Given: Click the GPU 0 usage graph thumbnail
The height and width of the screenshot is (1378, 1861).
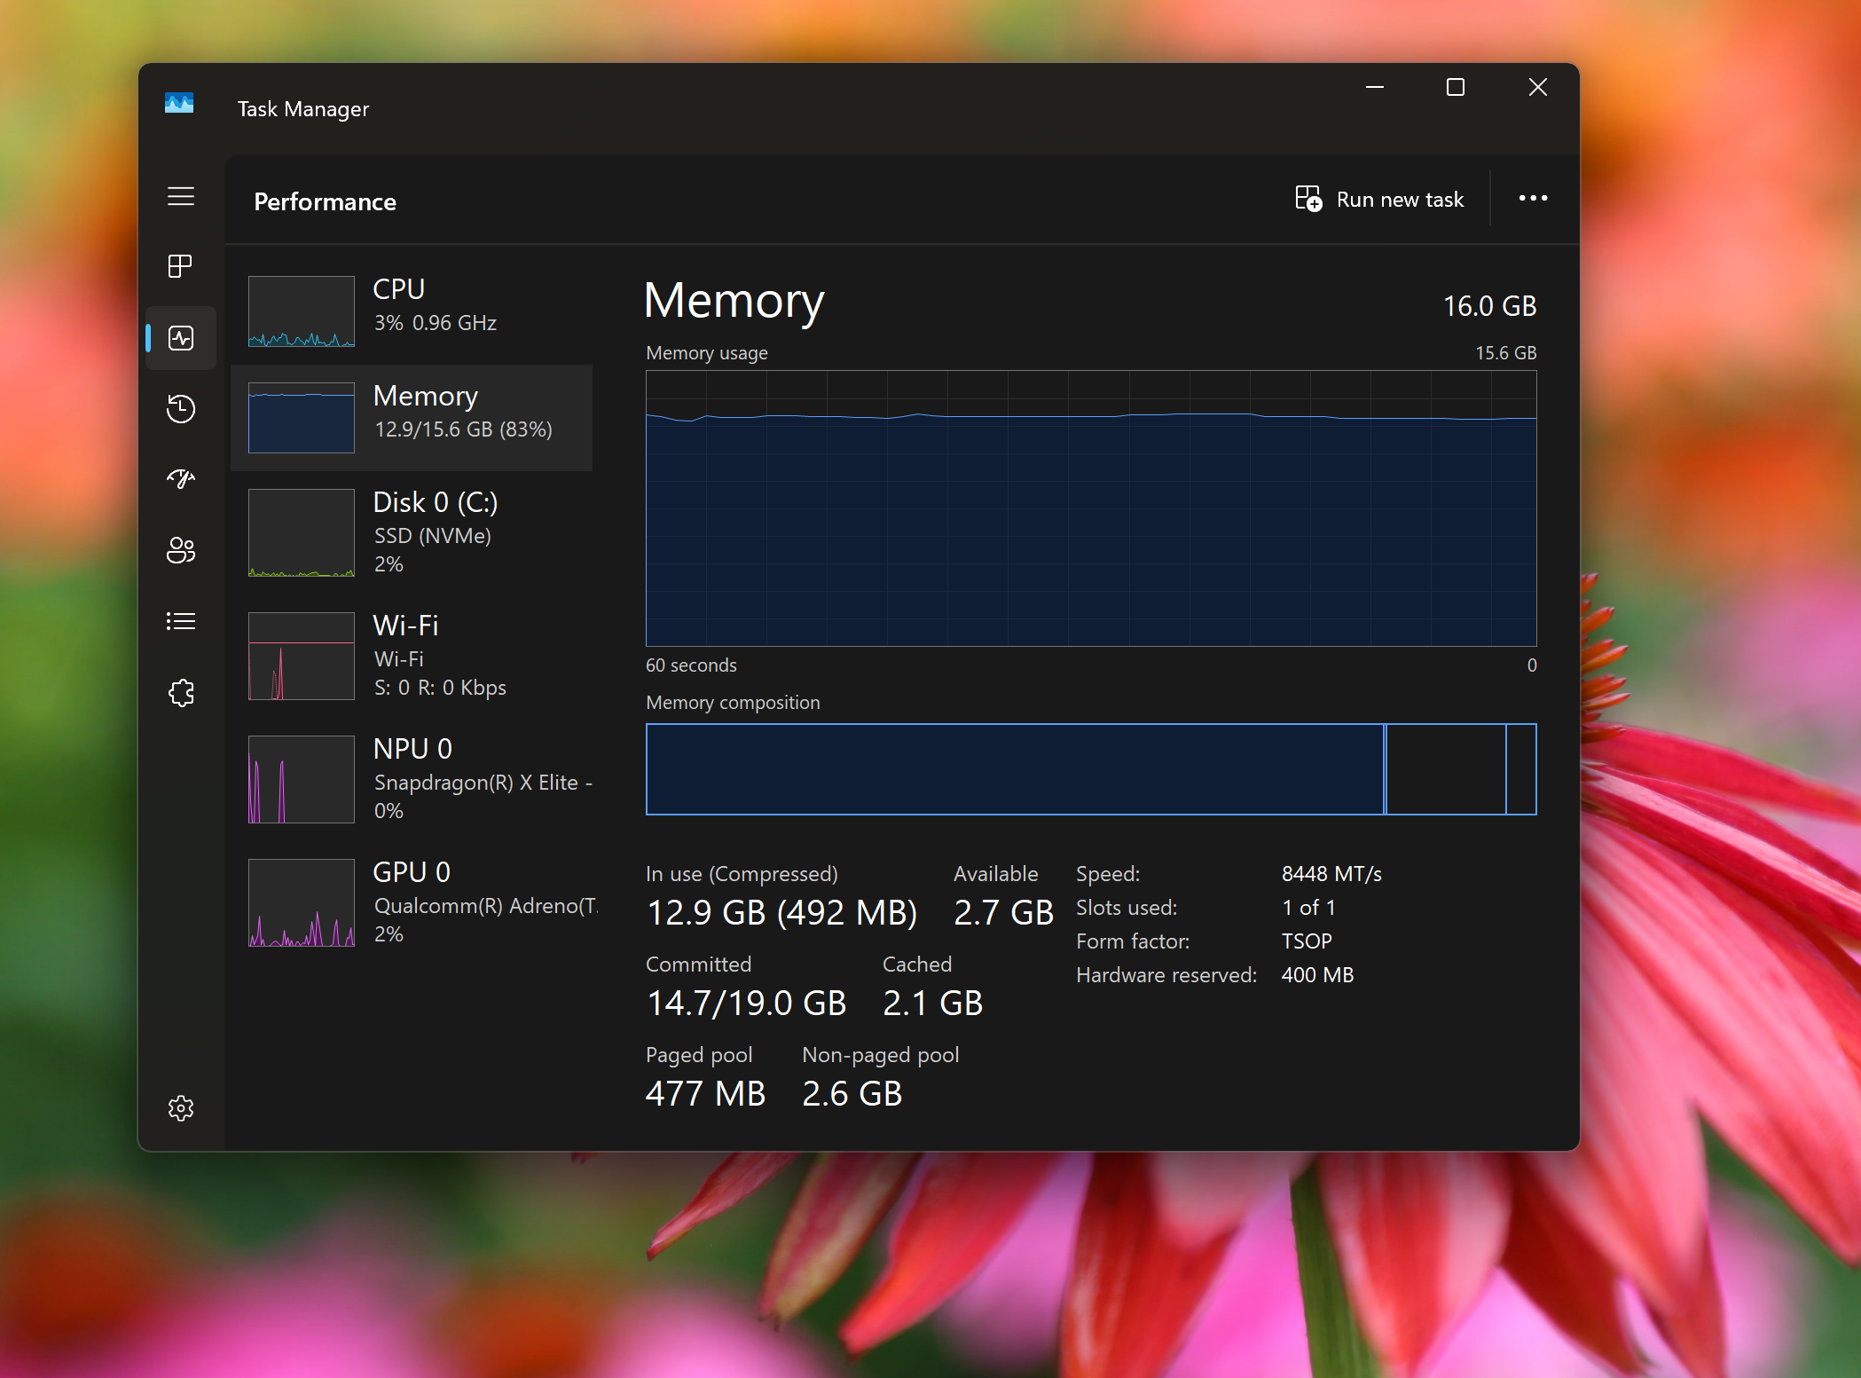Looking at the screenshot, I should click(302, 902).
